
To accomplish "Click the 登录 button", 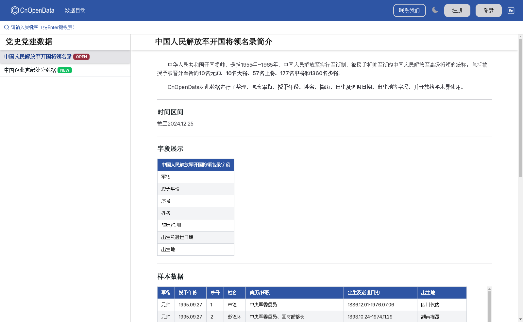I will (x=488, y=10).
